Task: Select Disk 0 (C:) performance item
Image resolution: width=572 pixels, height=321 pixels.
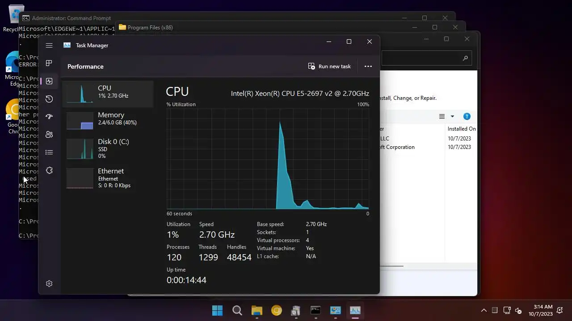Action: point(108,148)
